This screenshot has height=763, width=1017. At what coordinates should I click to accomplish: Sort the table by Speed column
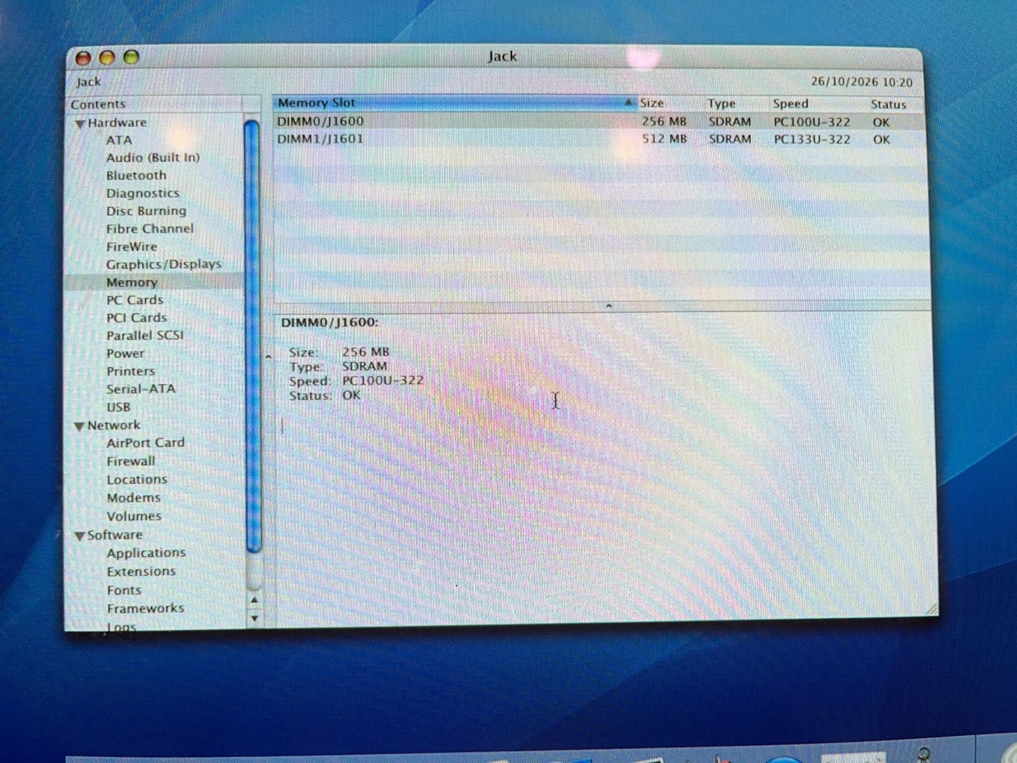818,104
